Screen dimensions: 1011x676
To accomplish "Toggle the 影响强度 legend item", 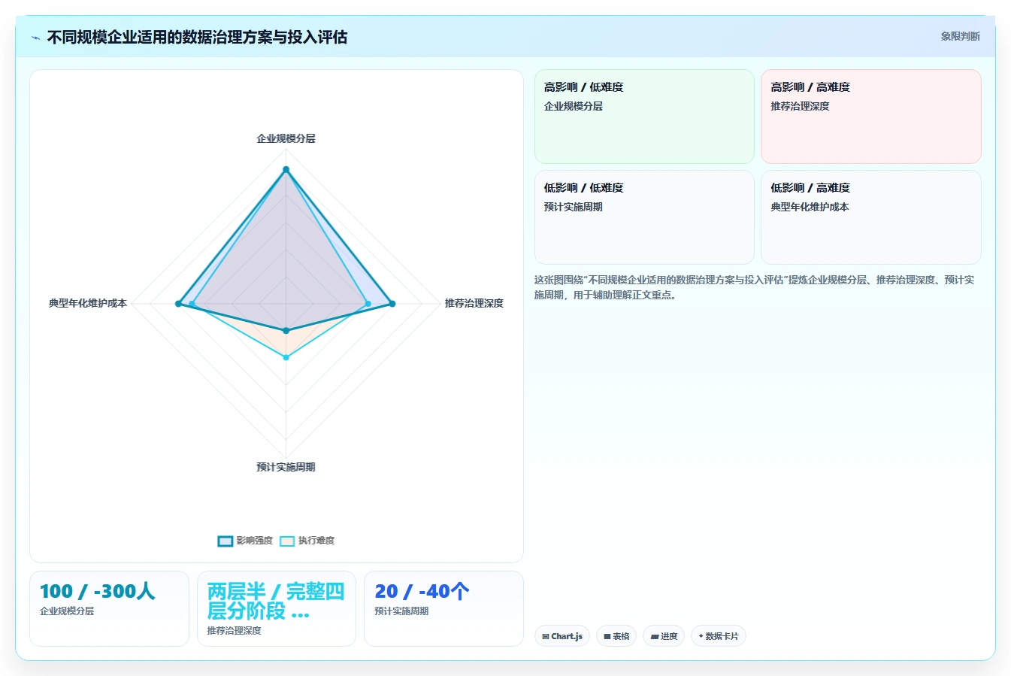I will 245,541.
